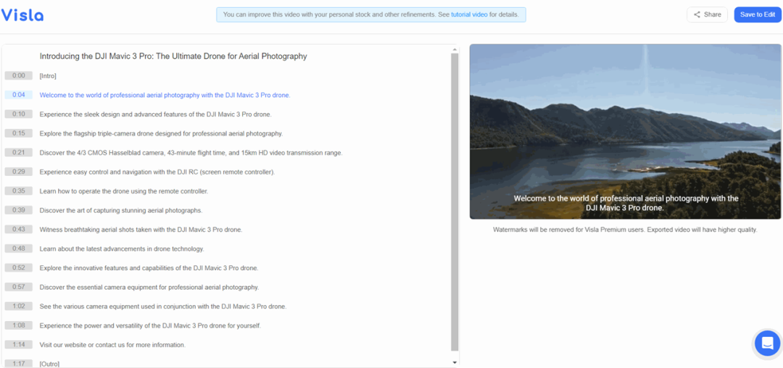Screen dimensions: 783x368
Task: Click the Visla logo
Action: point(22,15)
